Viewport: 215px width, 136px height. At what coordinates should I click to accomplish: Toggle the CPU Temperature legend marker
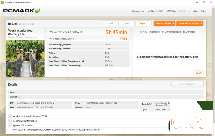[x=142, y=32]
